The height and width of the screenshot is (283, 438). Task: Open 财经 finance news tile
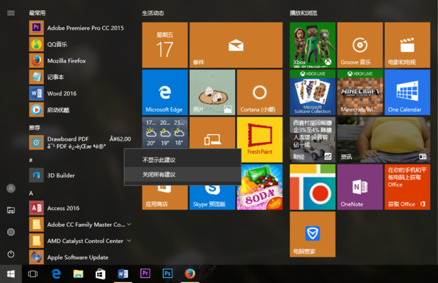pos(312,139)
